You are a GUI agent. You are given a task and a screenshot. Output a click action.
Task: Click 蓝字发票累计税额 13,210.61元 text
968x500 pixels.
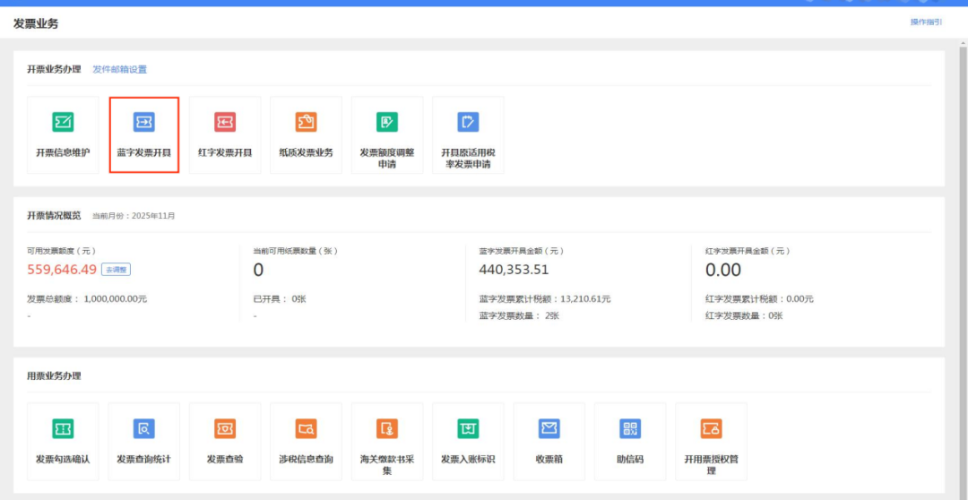(545, 298)
